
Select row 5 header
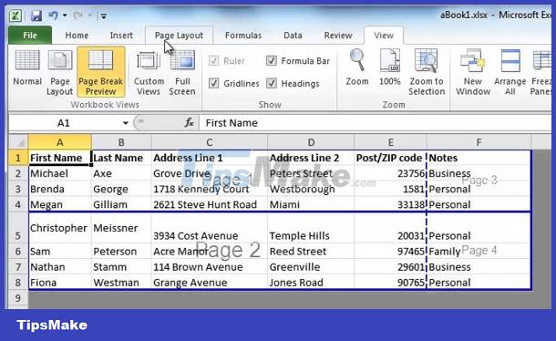(18, 228)
